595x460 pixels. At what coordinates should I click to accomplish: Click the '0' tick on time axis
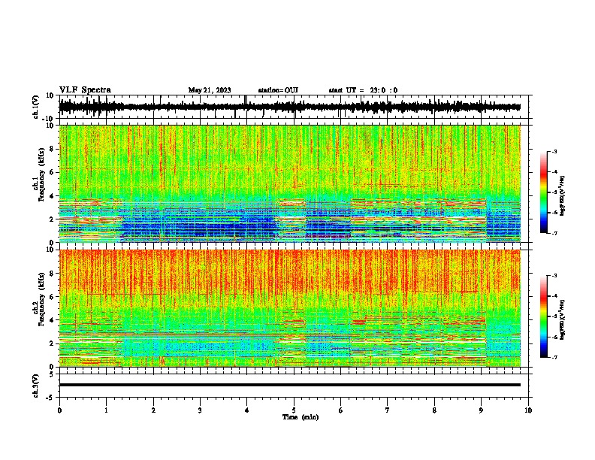tap(59, 410)
